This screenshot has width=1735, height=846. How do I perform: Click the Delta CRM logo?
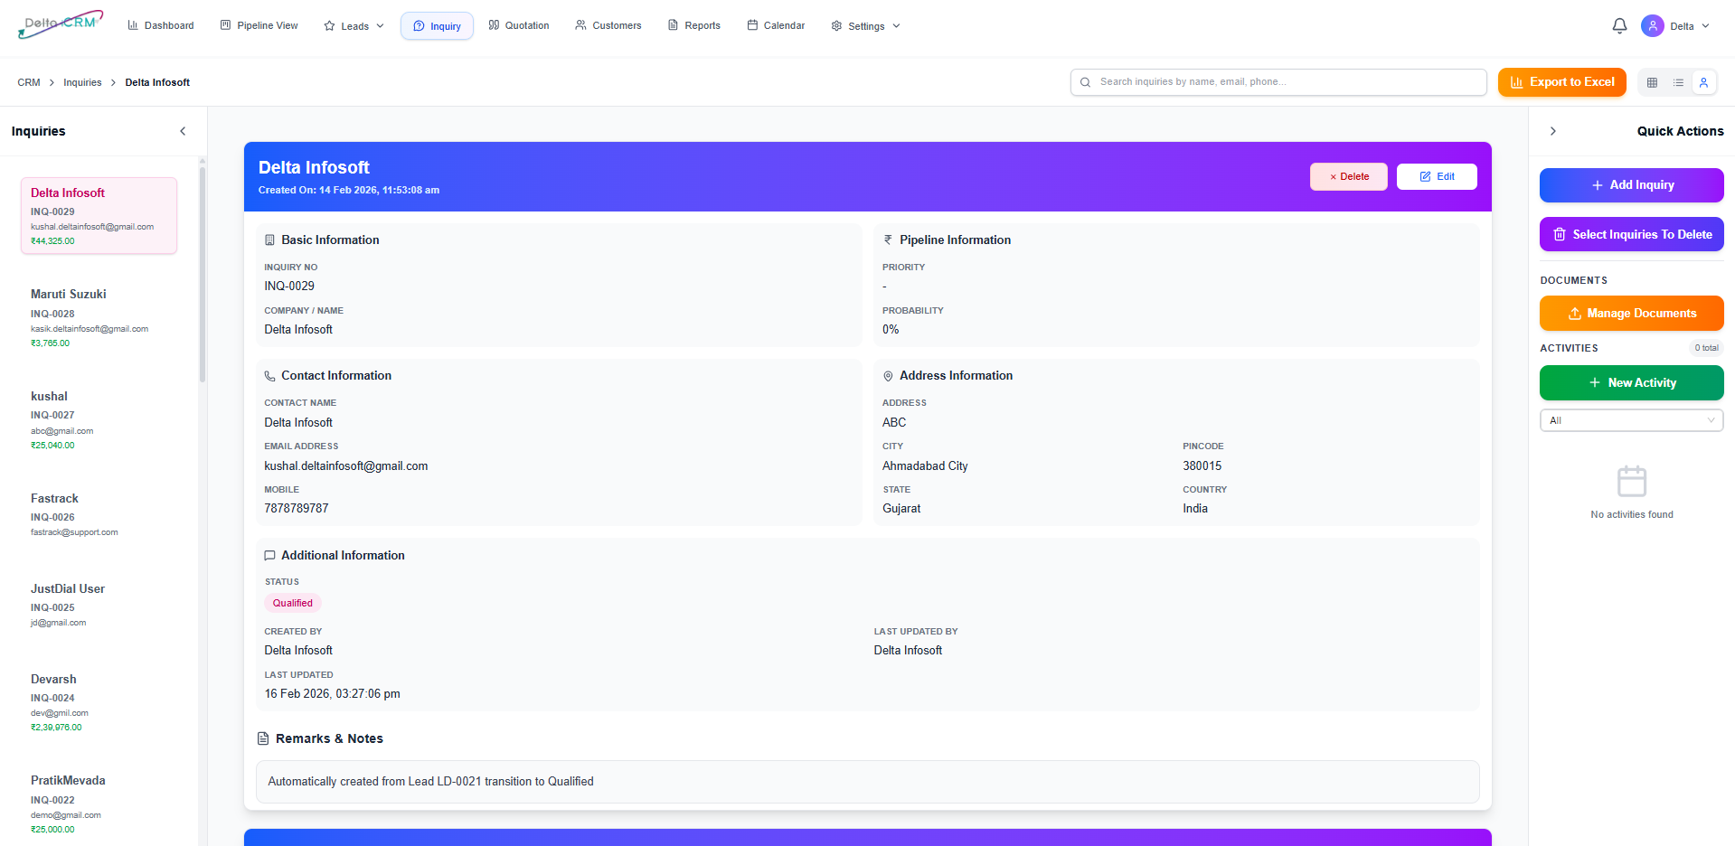point(61,24)
